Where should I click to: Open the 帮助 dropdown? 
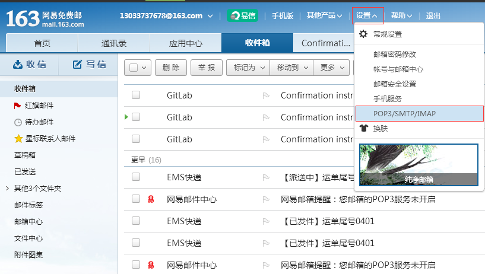[401, 15]
